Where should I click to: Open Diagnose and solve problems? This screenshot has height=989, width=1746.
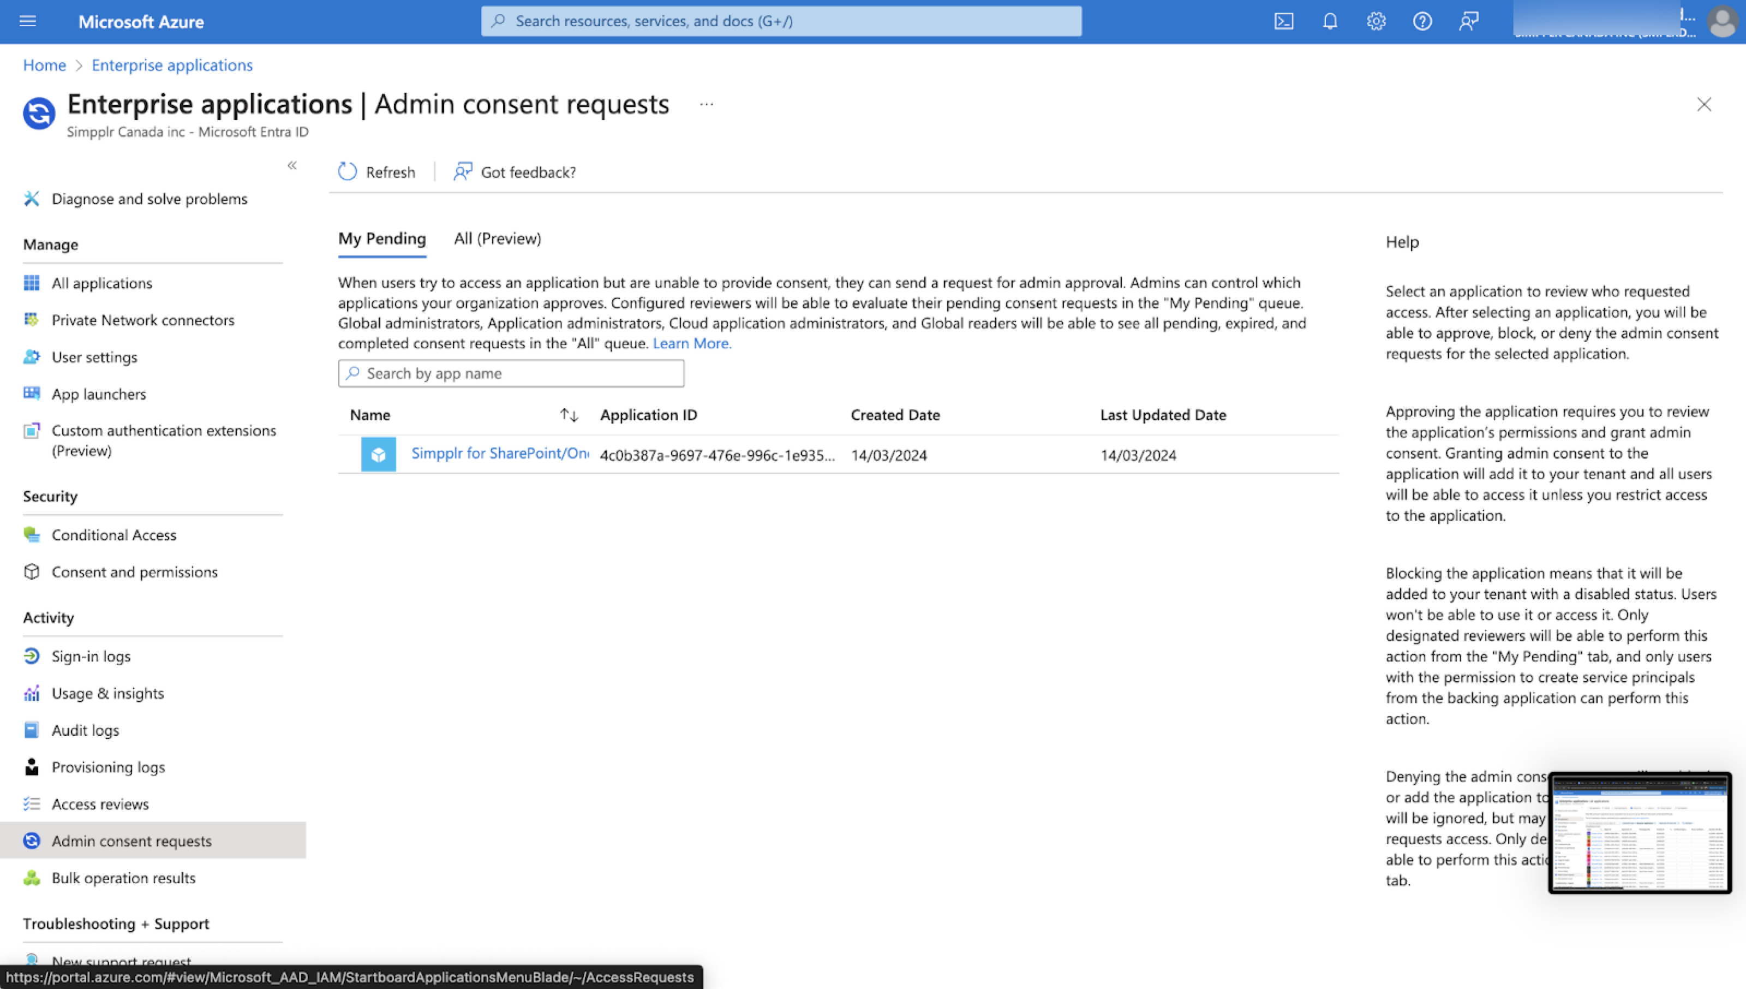point(150,199)
